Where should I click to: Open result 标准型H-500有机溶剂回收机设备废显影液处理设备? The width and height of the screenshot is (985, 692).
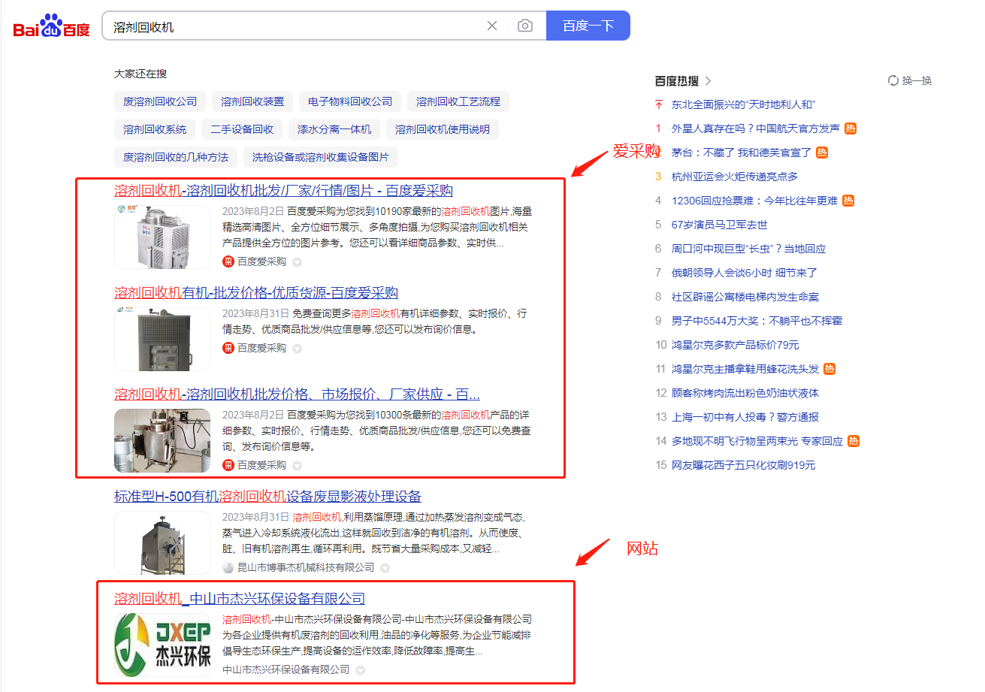click(x=267, y=497)
